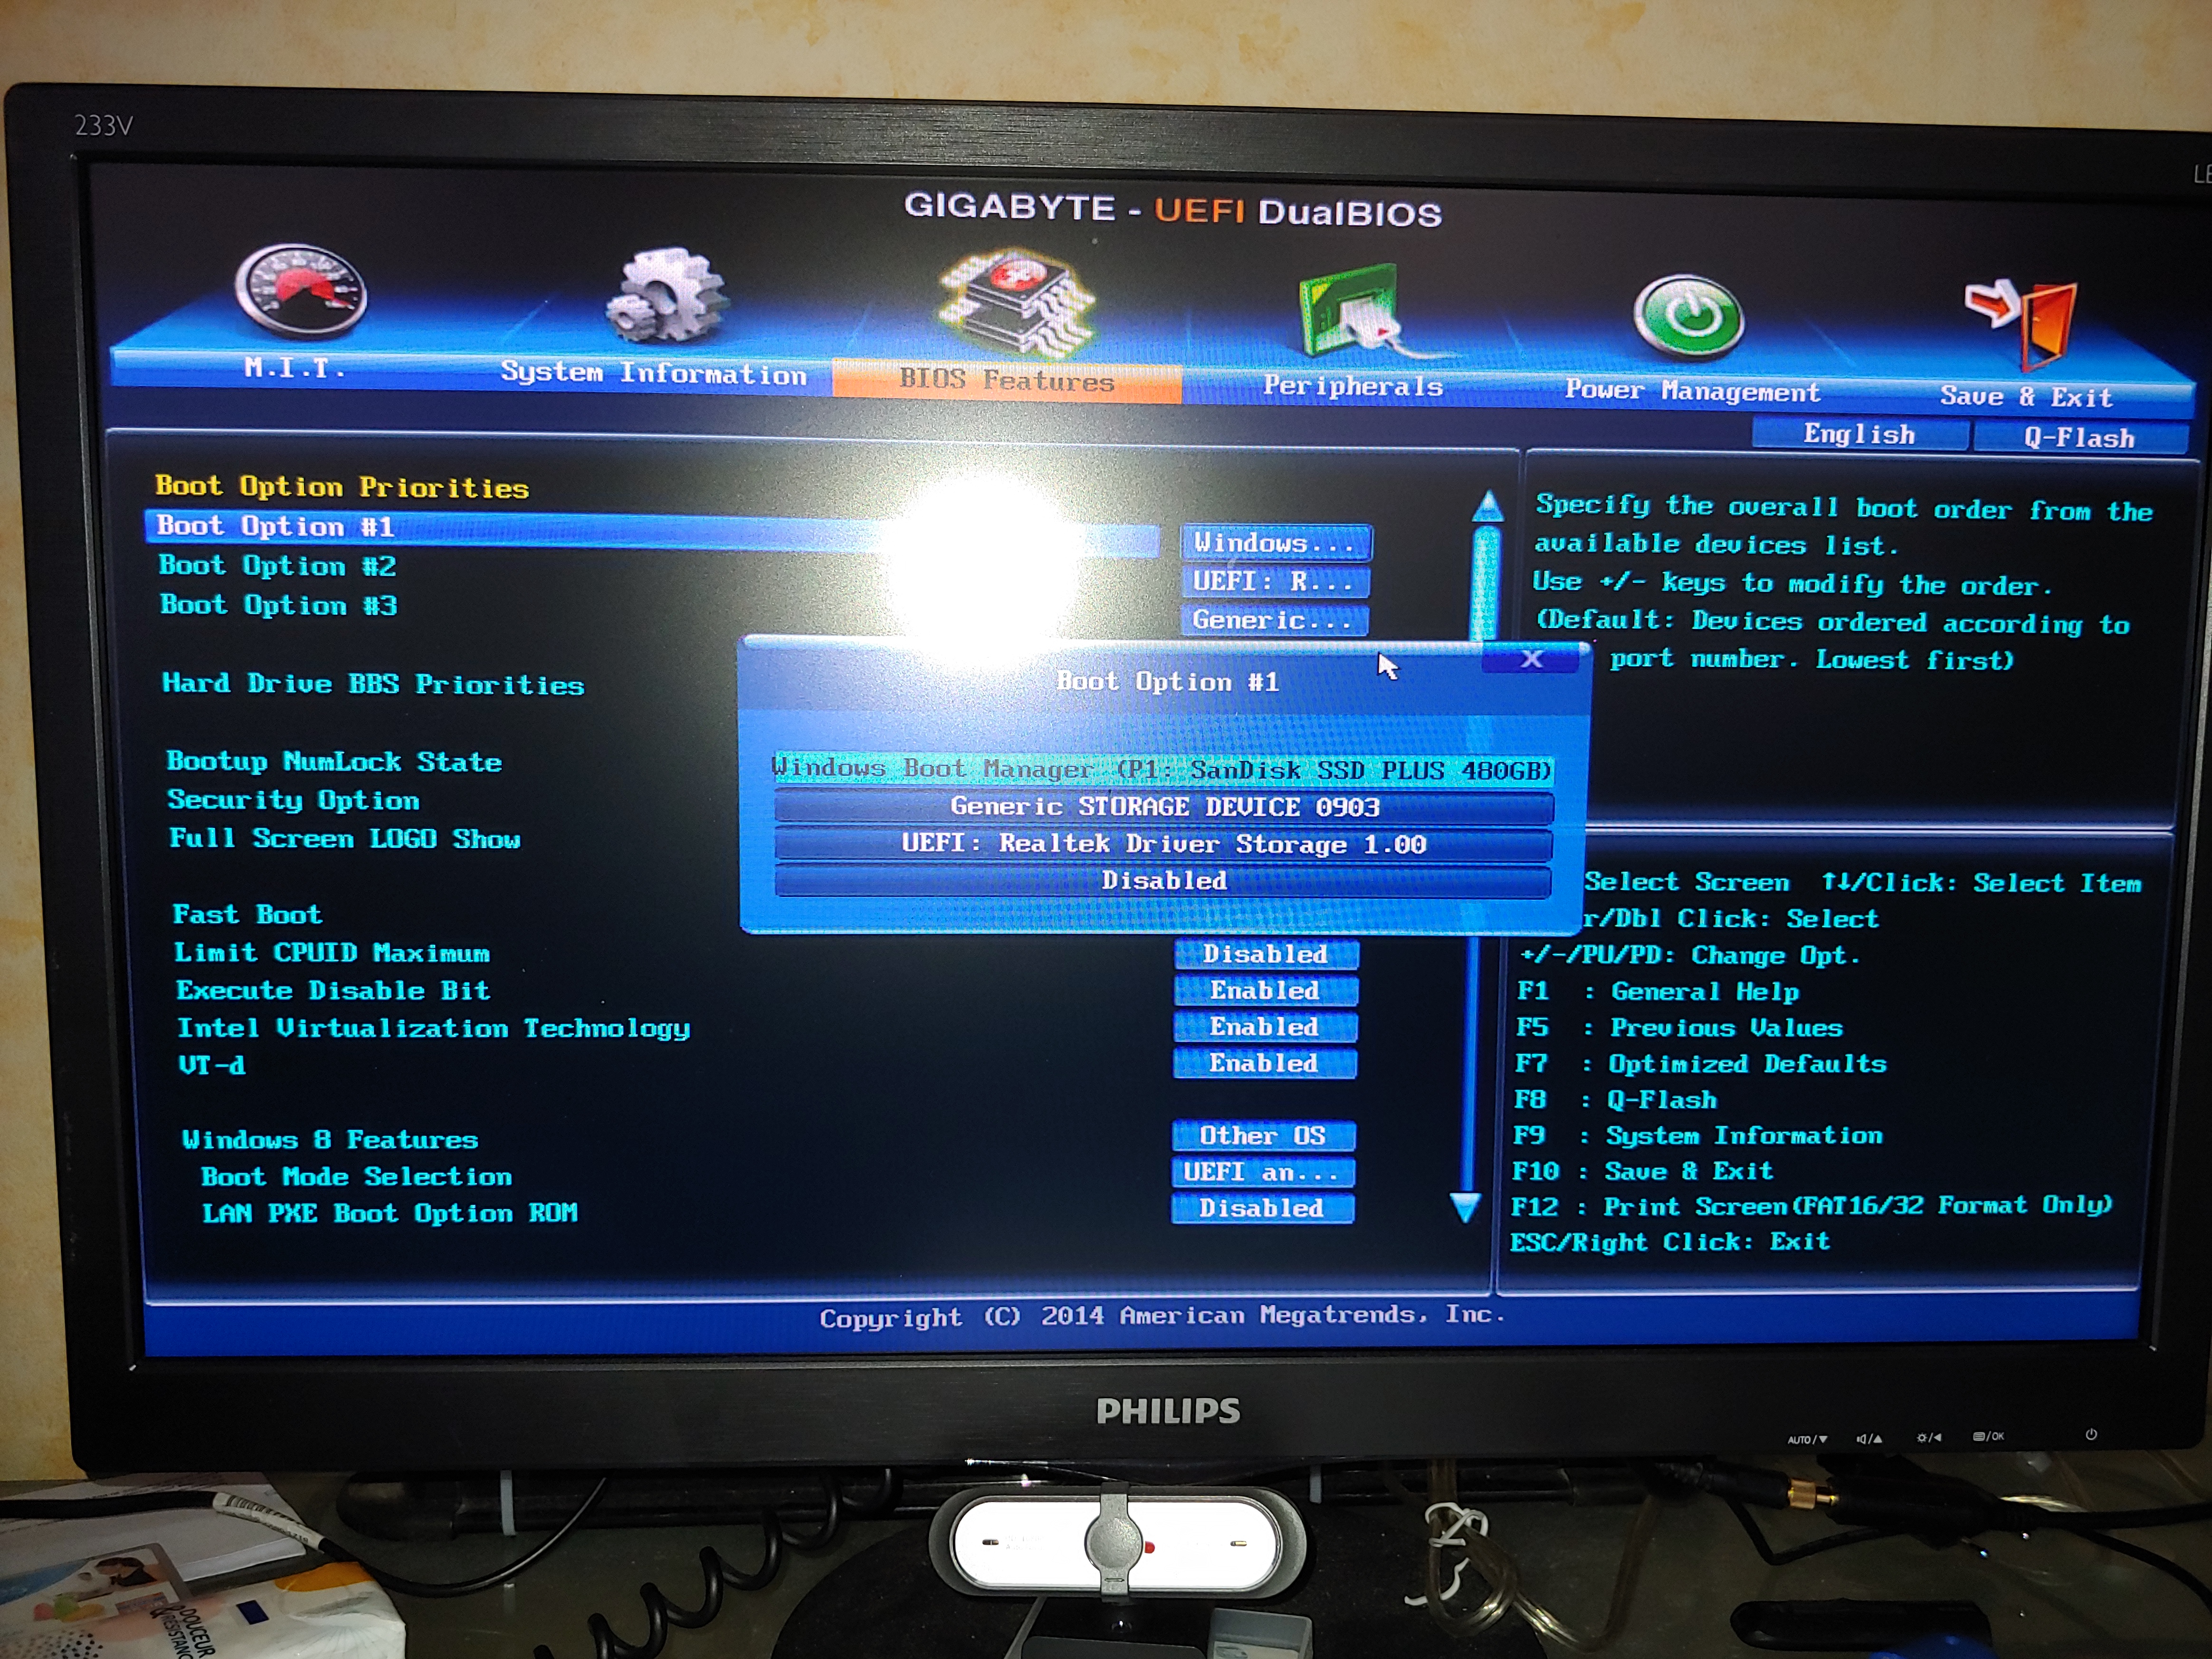This screenshot has width=2212, height=1659.
Task: Select Disabled in Boot Option #1 popup
Action: [x=1163, y=881]
